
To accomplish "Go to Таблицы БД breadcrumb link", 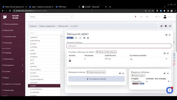I will tap(63, 26).
